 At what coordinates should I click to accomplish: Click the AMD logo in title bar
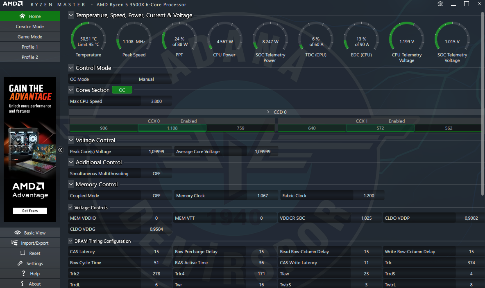pyautogui.click(x=13, y=4)
